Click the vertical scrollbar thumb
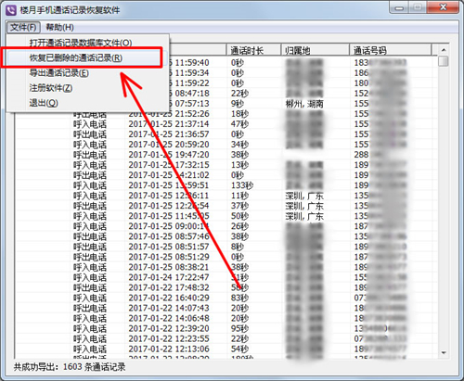Image resolution: width=464 pixels, height=381 pixels. (x=444, y=61)
